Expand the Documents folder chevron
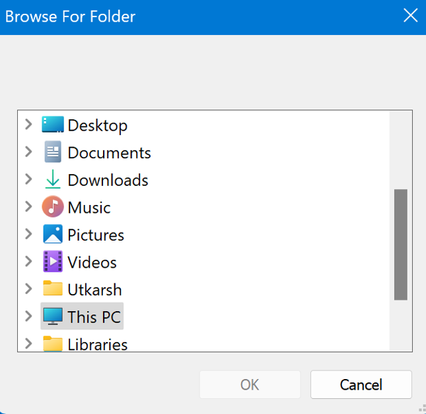The height and width of the screenshot is (414, 426). [x=28, y=152]
